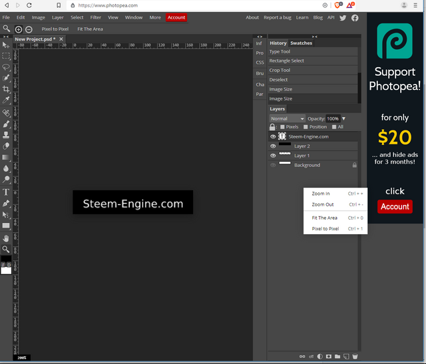Expand the Inf side panel
The height and width of the screenshot is (364, 426).
coord(259,43)
